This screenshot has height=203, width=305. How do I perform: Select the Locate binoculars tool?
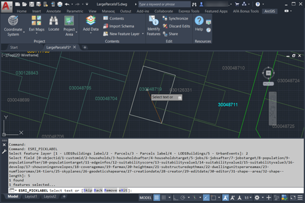coord(53,22)
